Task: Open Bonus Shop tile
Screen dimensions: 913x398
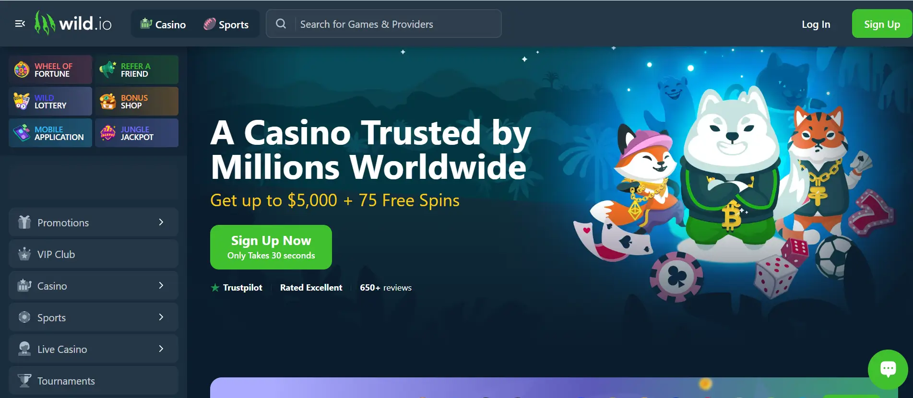Action: (x=137, y=101)
